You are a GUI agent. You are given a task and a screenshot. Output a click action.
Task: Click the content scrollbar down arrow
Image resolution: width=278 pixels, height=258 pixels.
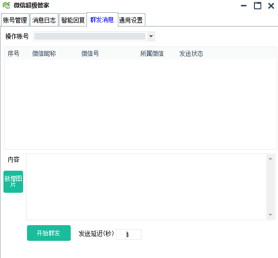(270, 215)
